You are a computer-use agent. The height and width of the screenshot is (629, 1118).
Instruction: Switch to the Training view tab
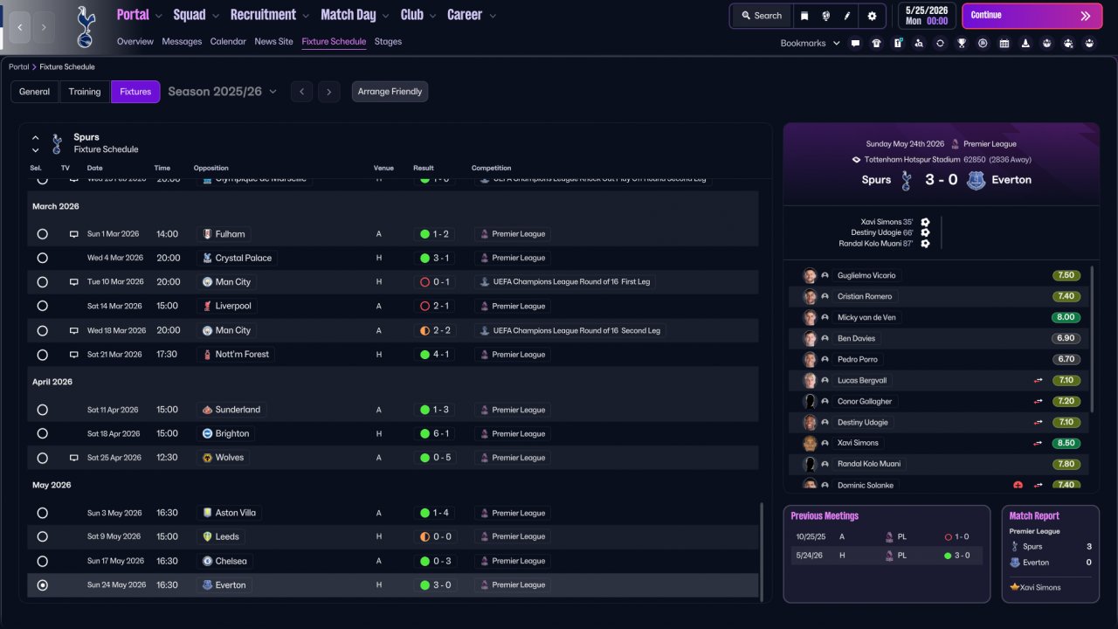pos(85,92)
